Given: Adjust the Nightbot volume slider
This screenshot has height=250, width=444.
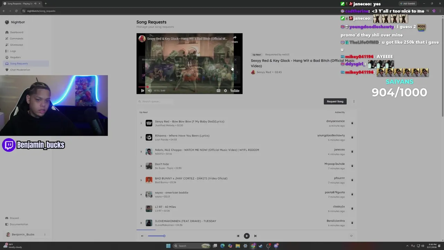Looking at the screenshot, I should [x=156, y=236].
